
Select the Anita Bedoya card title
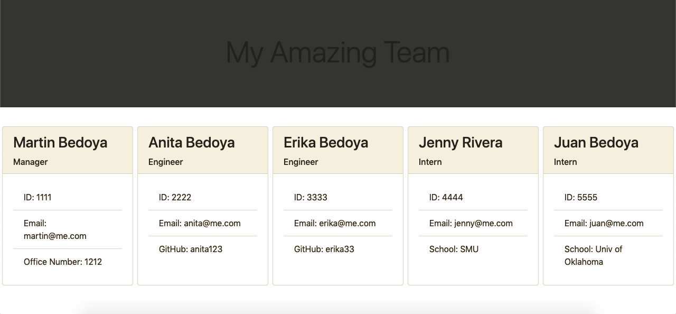pos(192,142)
